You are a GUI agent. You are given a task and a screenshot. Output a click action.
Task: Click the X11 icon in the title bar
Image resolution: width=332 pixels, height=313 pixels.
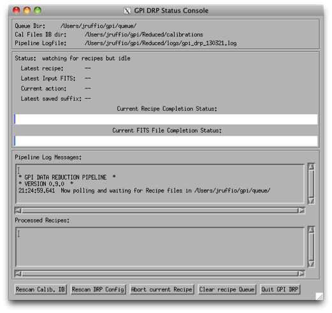click(127, 11)
